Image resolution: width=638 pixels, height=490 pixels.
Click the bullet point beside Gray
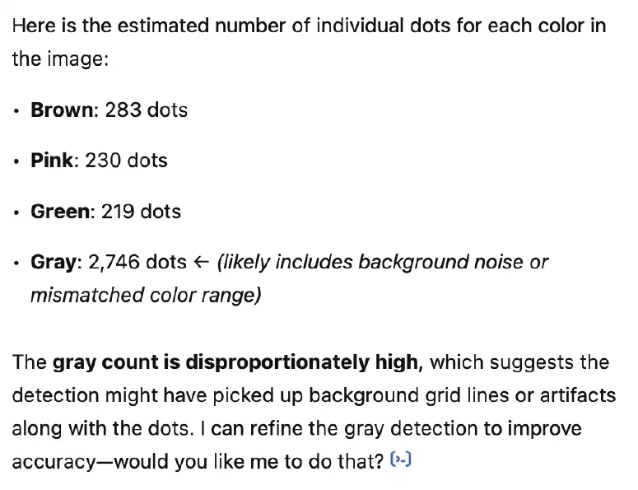pyautogui.click(x=16, y=263)
